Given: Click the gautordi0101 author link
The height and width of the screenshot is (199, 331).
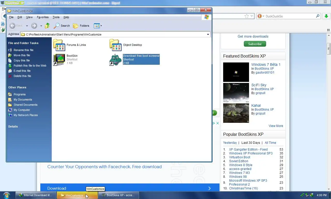Looking at the screenshot, I should (x=265, y=73).
